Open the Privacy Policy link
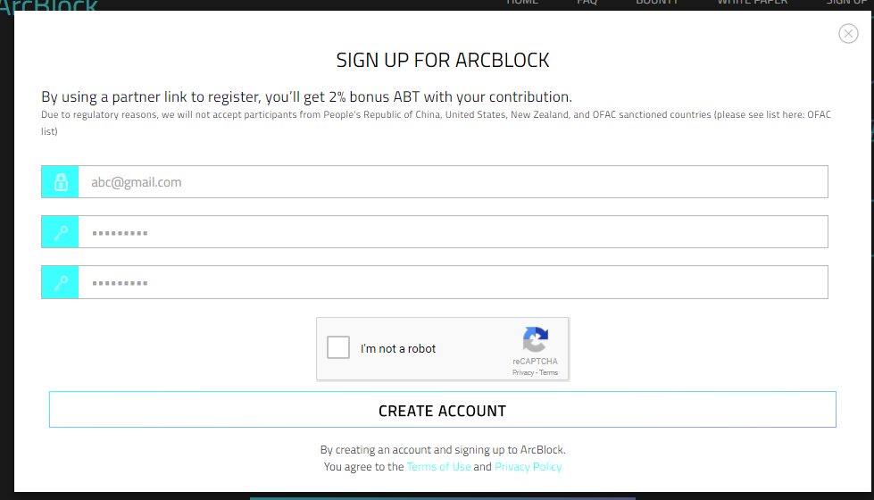Screen dimensions: 874x500 point(529,467)
